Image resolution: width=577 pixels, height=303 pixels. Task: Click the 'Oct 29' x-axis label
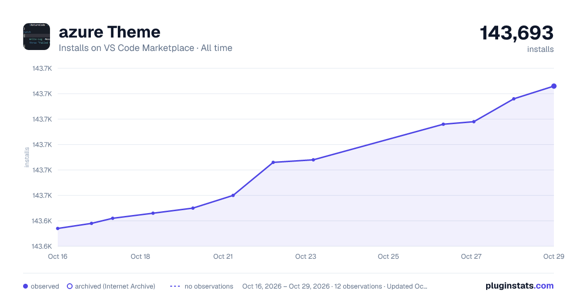point(553,256)
